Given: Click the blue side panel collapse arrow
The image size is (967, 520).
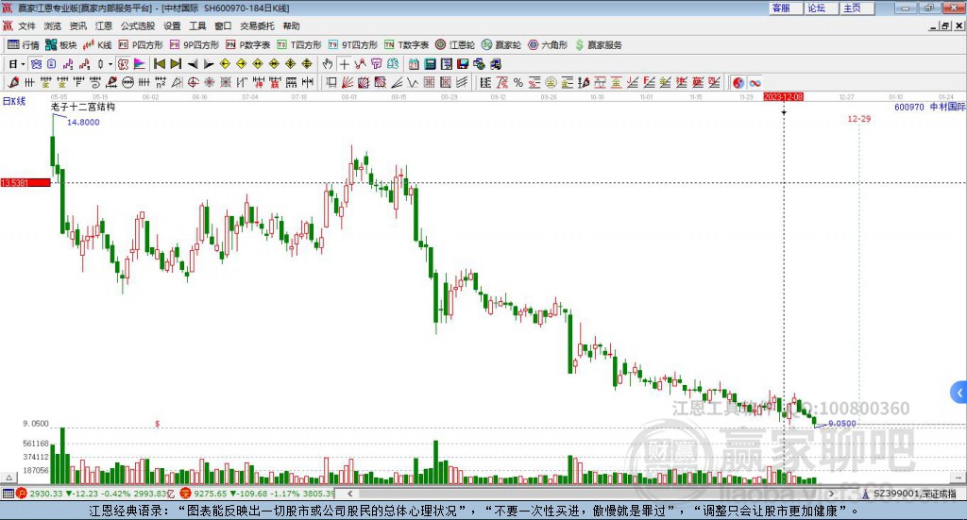Looking at the screenshot, I should click(x=959, y=393).
